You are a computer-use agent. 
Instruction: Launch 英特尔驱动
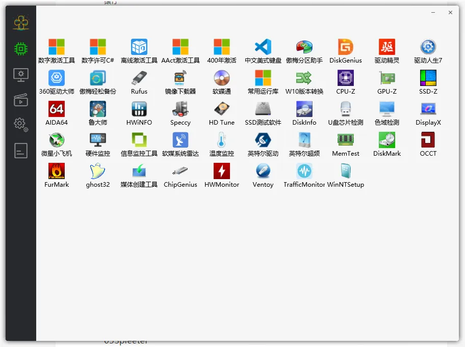263,140
